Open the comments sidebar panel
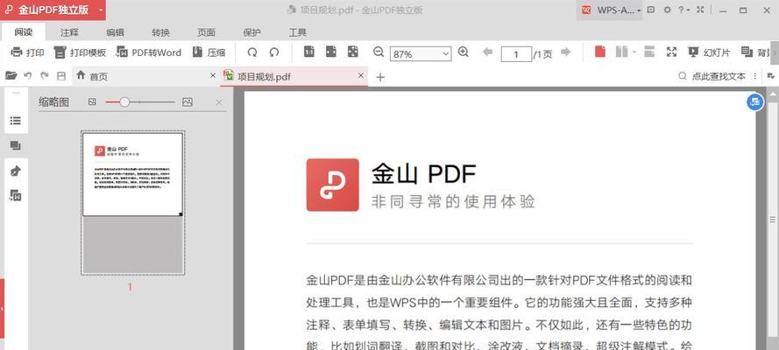The width and height of the screenshot is (779, 350). pyautogui.click(x=16, y=146)
